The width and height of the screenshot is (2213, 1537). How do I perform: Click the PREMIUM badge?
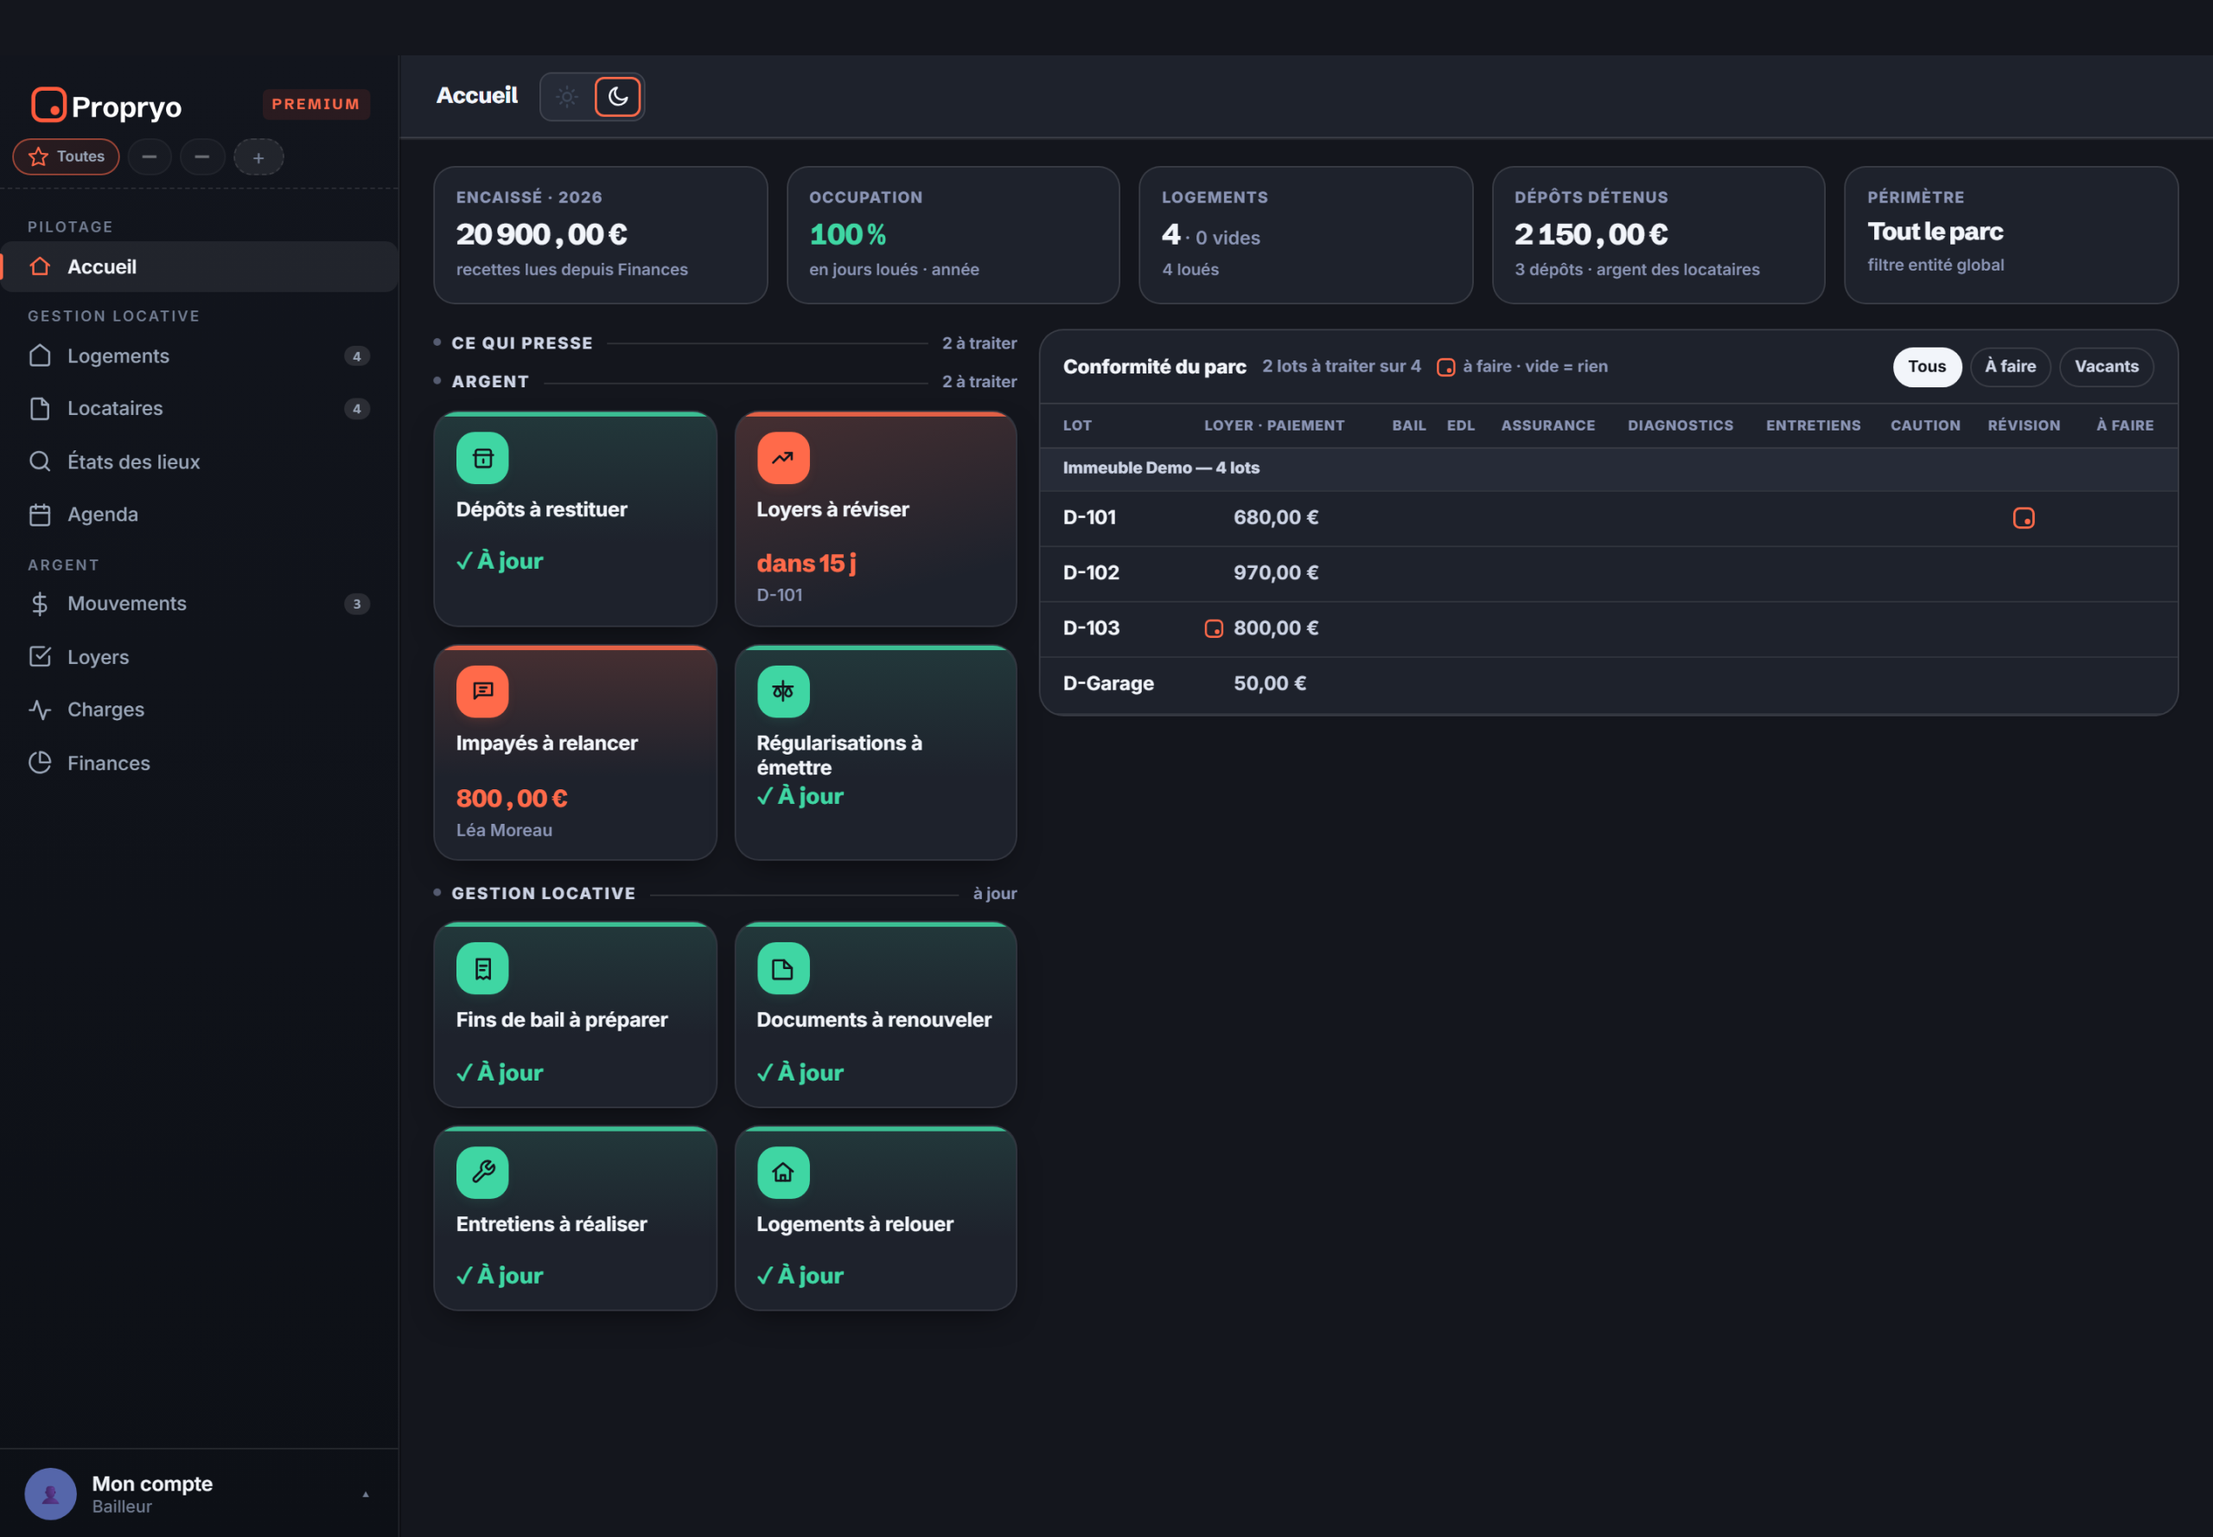(x=316, y=104)
